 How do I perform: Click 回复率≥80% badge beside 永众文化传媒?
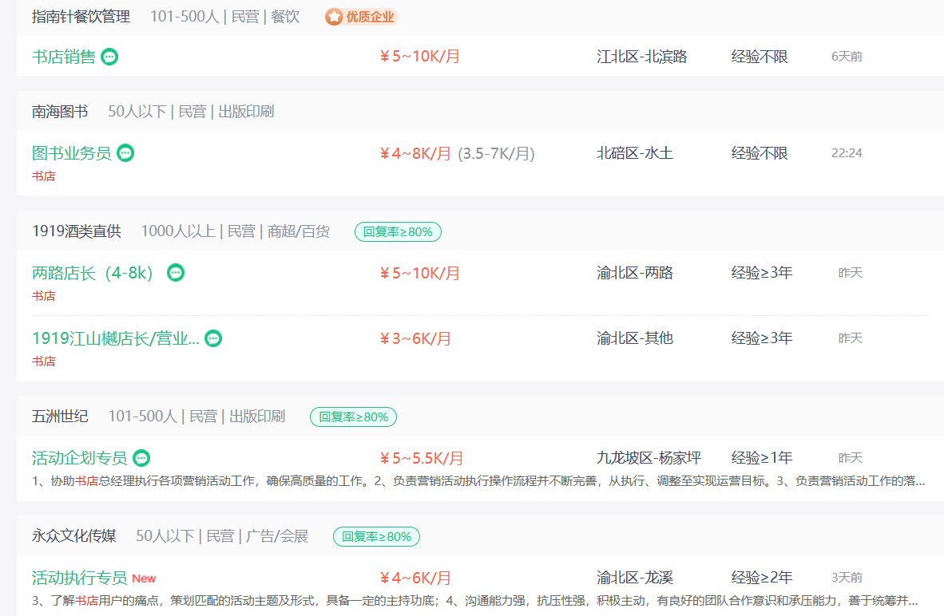coord(377,536)
